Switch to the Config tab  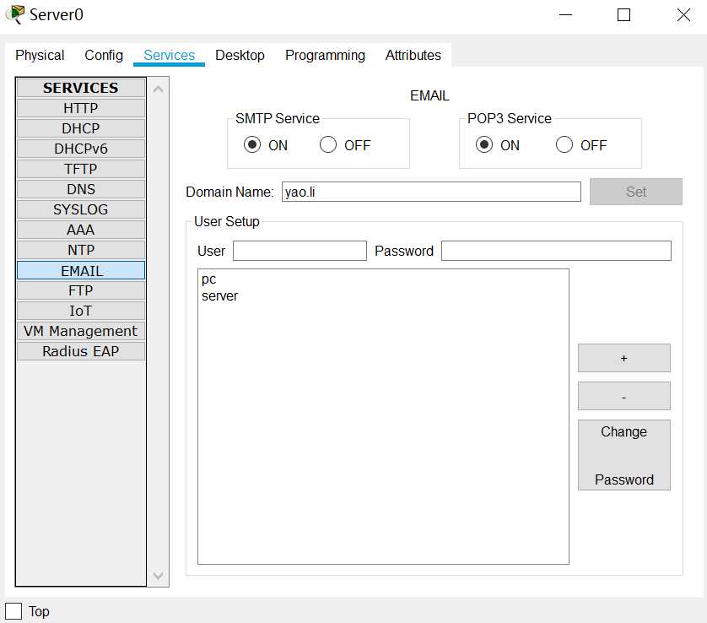pyautogui.click(x=104, y=55)
